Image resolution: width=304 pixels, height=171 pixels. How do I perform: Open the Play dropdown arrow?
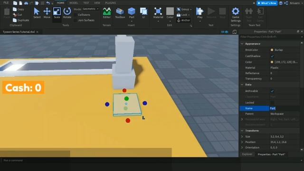(x=199, y=21)
